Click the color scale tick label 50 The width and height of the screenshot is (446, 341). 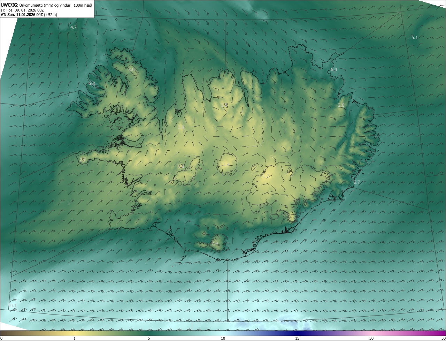coord(443,338)
